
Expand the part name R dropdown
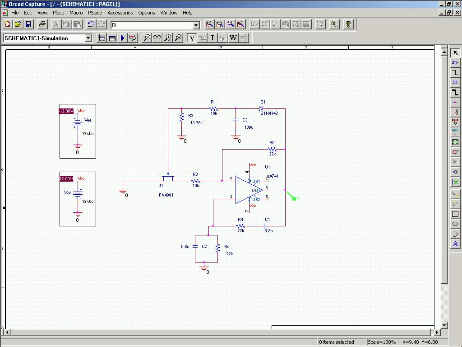coord(196,25)
